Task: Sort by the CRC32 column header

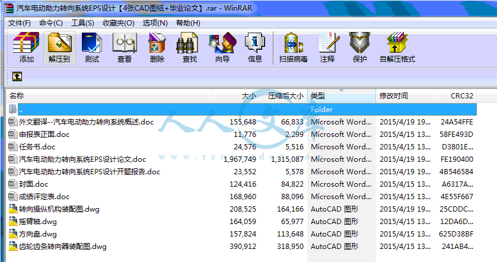Action: click(x=456, y=95)
